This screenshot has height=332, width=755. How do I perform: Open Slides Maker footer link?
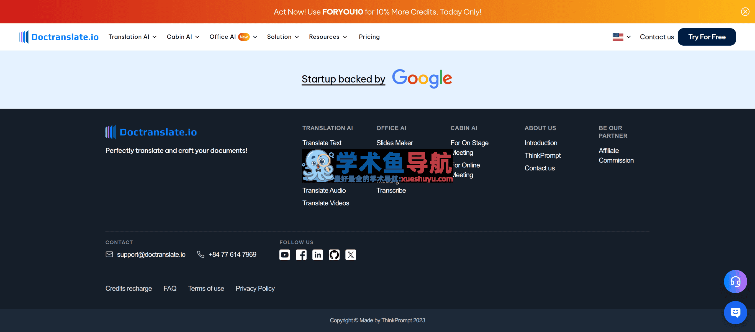point(394,143)
